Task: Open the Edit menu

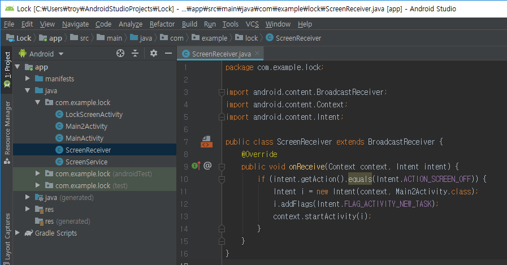Action: (27, 24)
